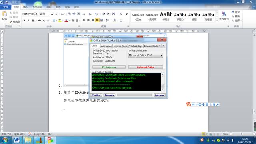The height and width of the screenshot is (144, 256).
Task: Toggle Superscript formatting
Action: 48,20
